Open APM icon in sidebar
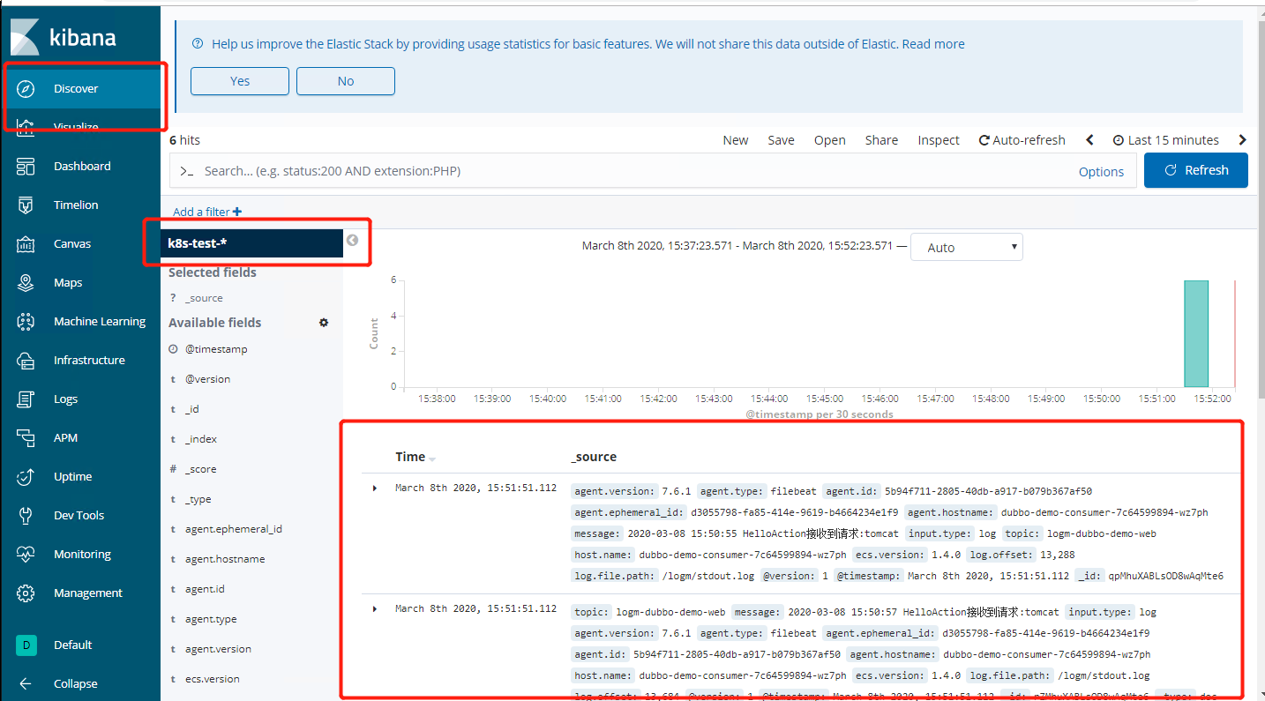 (x=26, y=437)
